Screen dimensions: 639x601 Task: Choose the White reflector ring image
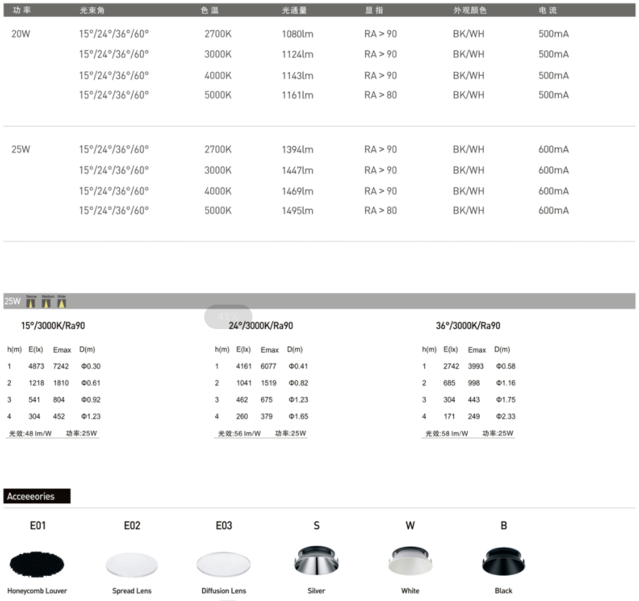410,561
